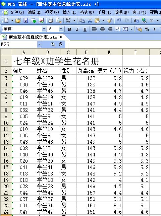Open the 编辑 menu
Viewport: 161px width, 216px height.
(34, 12)
